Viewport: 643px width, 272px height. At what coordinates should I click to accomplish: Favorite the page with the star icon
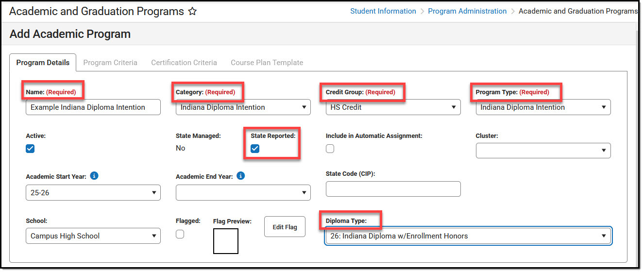click(192, 11)
